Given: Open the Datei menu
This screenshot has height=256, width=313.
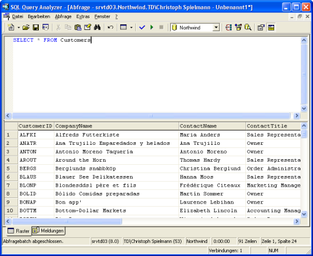Looking at the screenshot, I should [18, 17].
